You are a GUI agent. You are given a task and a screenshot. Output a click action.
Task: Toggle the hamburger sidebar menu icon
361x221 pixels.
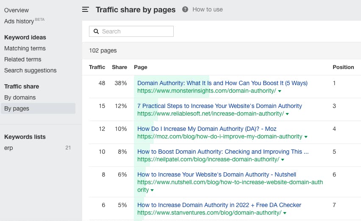pyautogui.click(x=86, y=9)
